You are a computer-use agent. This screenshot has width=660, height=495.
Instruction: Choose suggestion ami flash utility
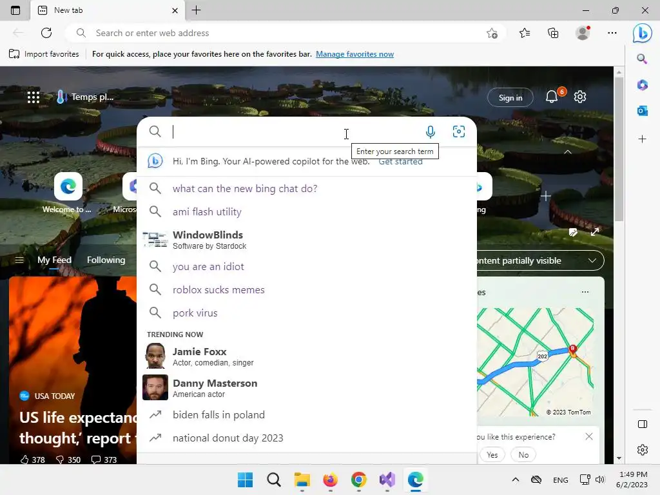[307, 211]
